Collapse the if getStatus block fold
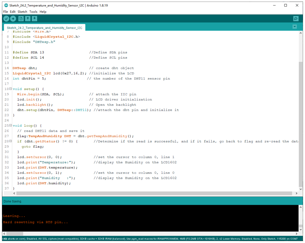This screenshot has width=305, height=243. [10, 141]
